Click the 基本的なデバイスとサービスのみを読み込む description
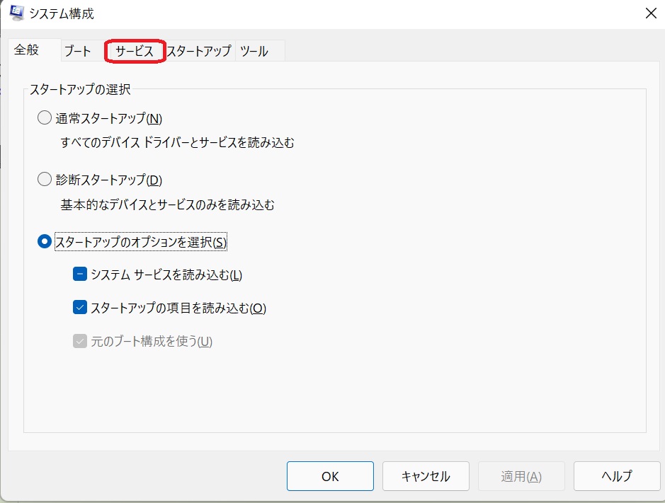Screen dimensions: 665x503 tap(168, 204)
